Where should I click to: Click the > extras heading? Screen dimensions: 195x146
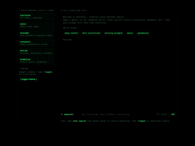[x=23, y=68]
